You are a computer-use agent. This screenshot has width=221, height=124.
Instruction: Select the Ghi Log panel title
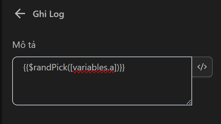pyautogui.click(x=49, y=14)
